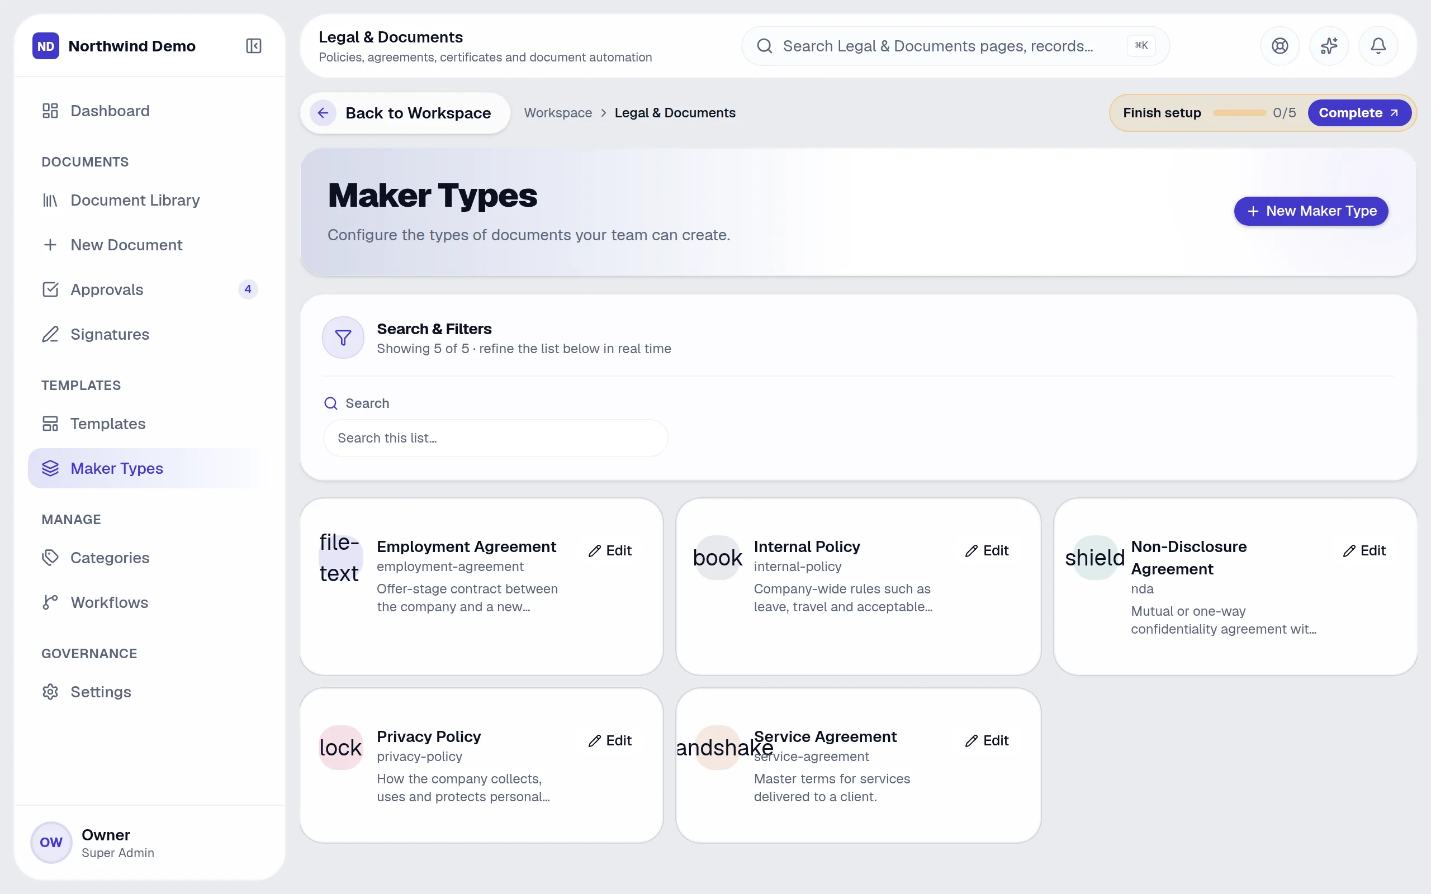Select New Document in the sidebar
1431x894 pixels.
[x=149, y=245]
